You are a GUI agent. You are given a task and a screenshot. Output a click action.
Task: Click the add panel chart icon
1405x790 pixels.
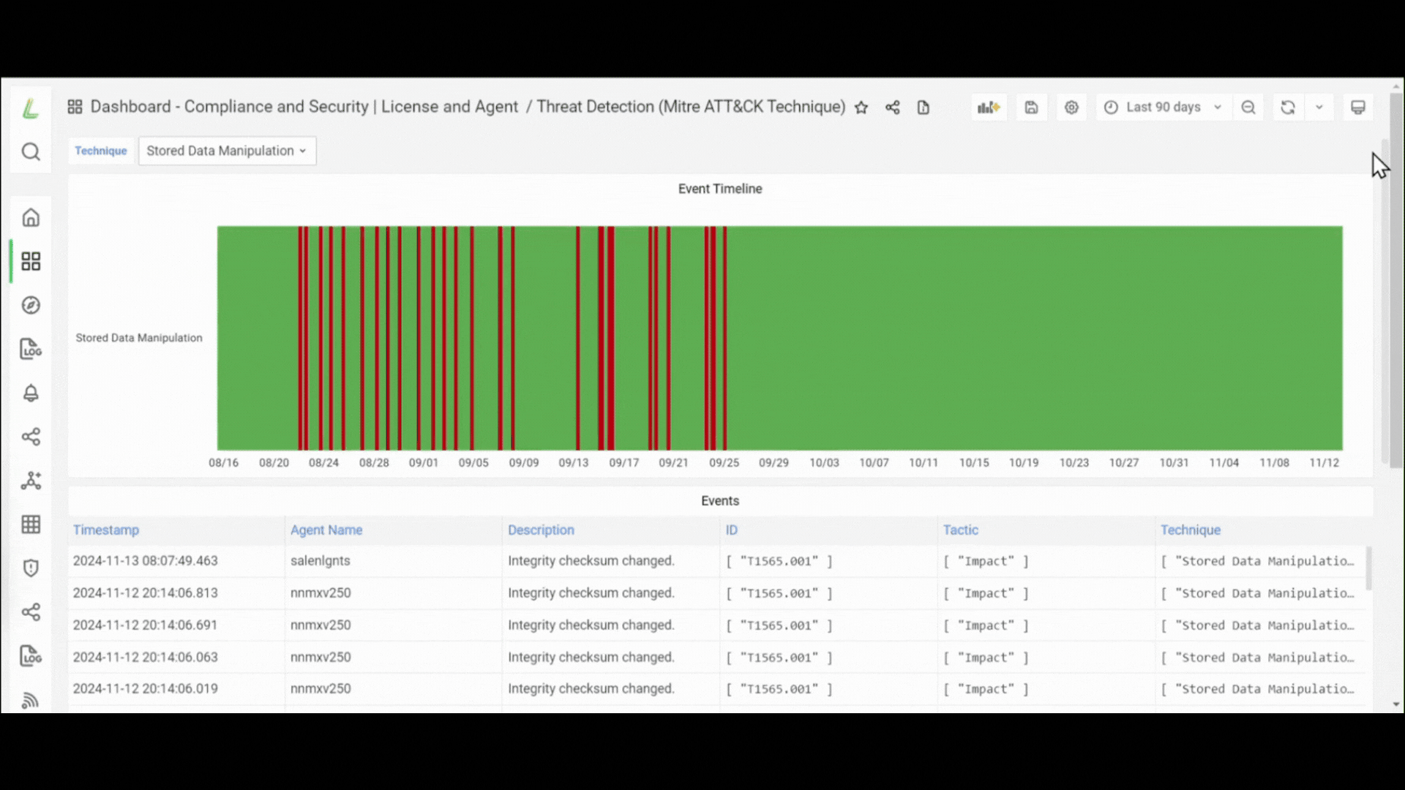989,108
